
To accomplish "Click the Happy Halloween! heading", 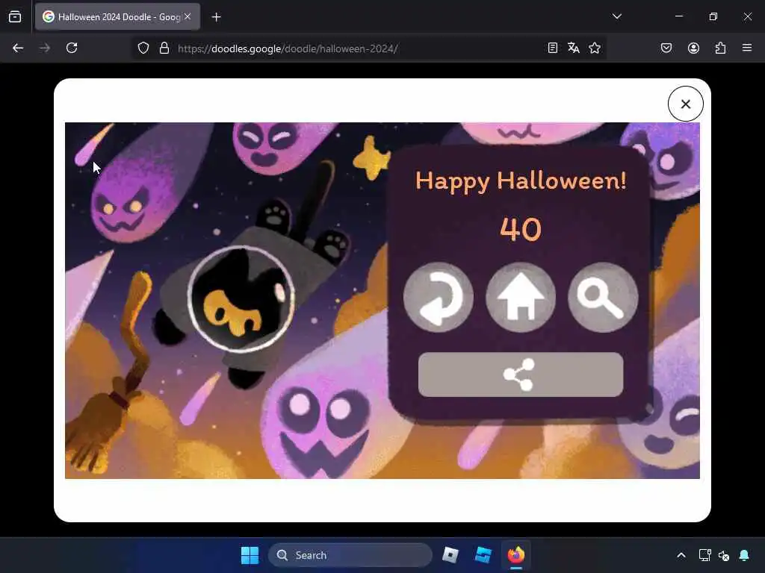I will (521, 181).
